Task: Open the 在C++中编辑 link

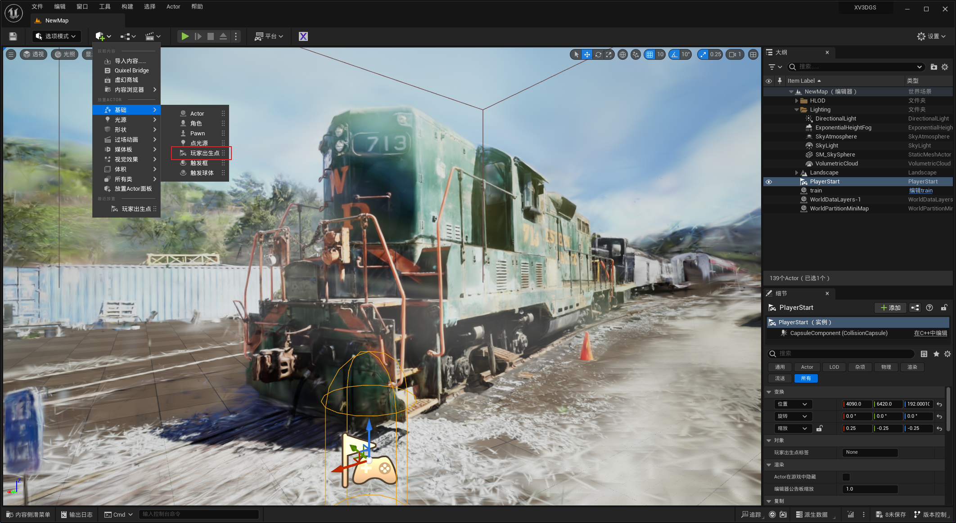Action: click(x=930, y=333)
